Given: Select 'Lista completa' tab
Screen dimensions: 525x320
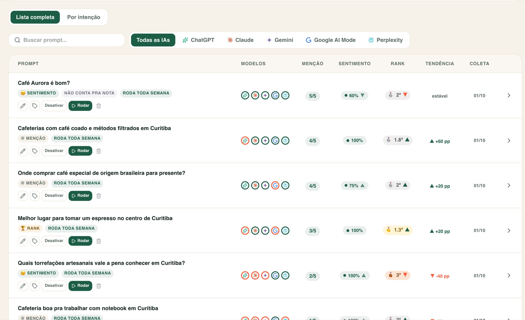Looking at the screenshot, I should [35, 17].
